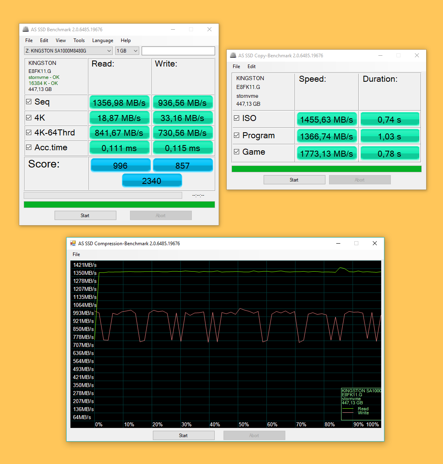Click the 4K-64Thrd write value 730,56 MB/s
443x464 pixels.
coord(183,133)
